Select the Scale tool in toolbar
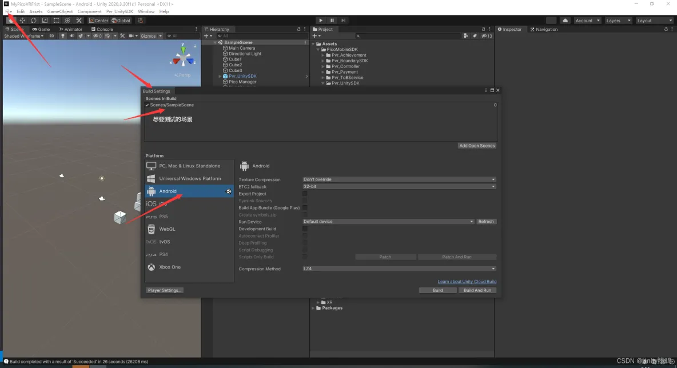This screenshot has width=677, height=368. tap(45, 20)
